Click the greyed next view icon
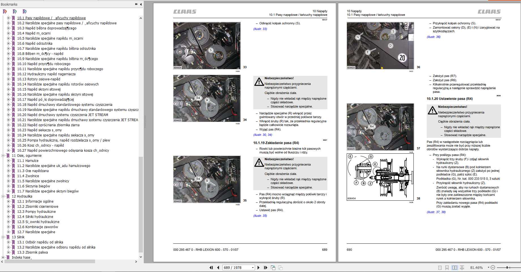 point(280,267)
